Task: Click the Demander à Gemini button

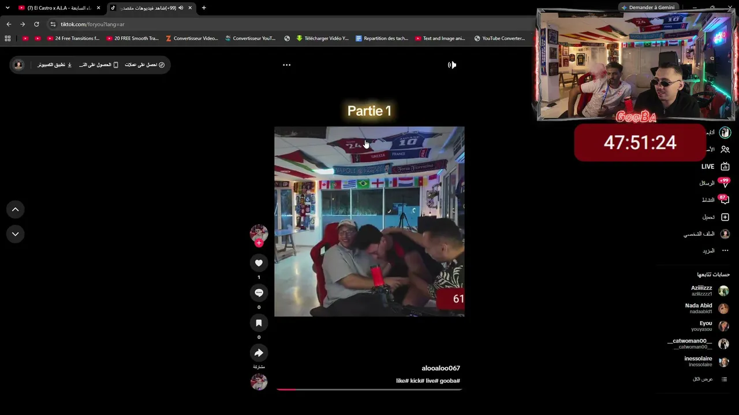Action: click(x=648, y=7)
